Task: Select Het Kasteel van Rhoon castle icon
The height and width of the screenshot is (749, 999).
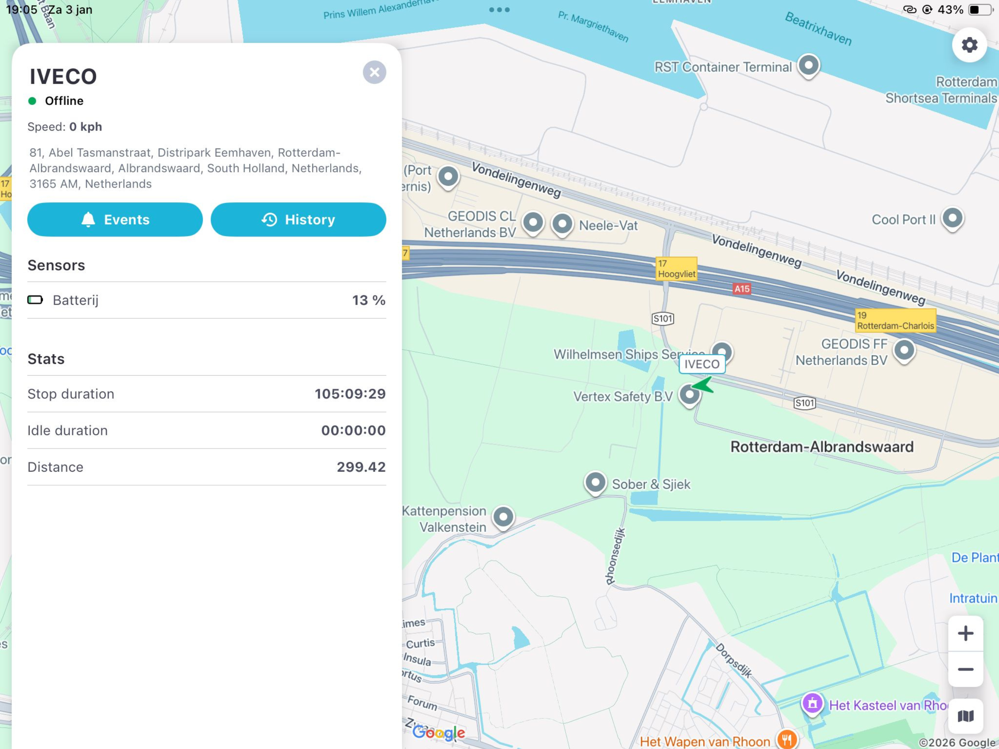Action: click(x=813, y=704)
